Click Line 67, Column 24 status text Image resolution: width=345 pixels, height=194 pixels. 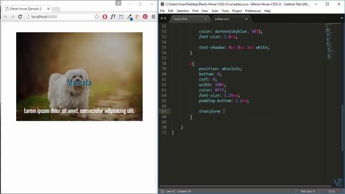coord(178,191)
